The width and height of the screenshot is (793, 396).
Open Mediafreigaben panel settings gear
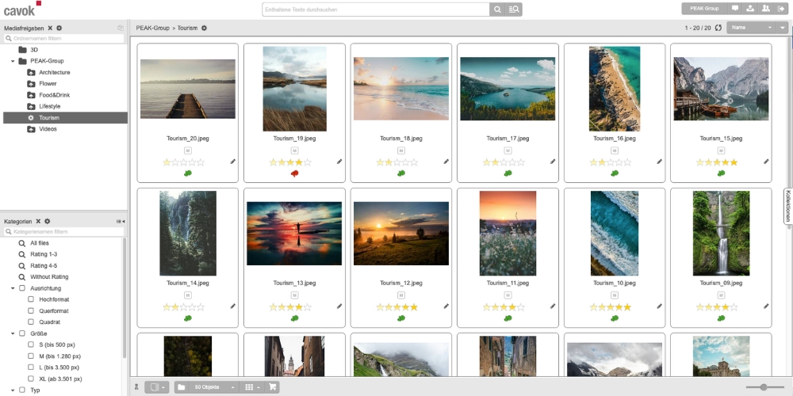(59, 28)
